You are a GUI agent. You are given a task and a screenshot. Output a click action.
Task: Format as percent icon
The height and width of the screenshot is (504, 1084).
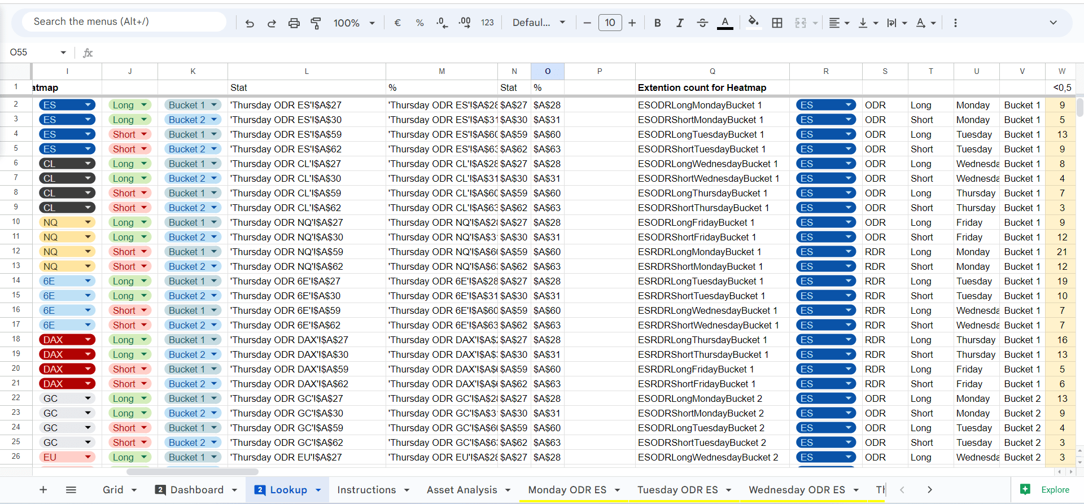tap(419, 23)
